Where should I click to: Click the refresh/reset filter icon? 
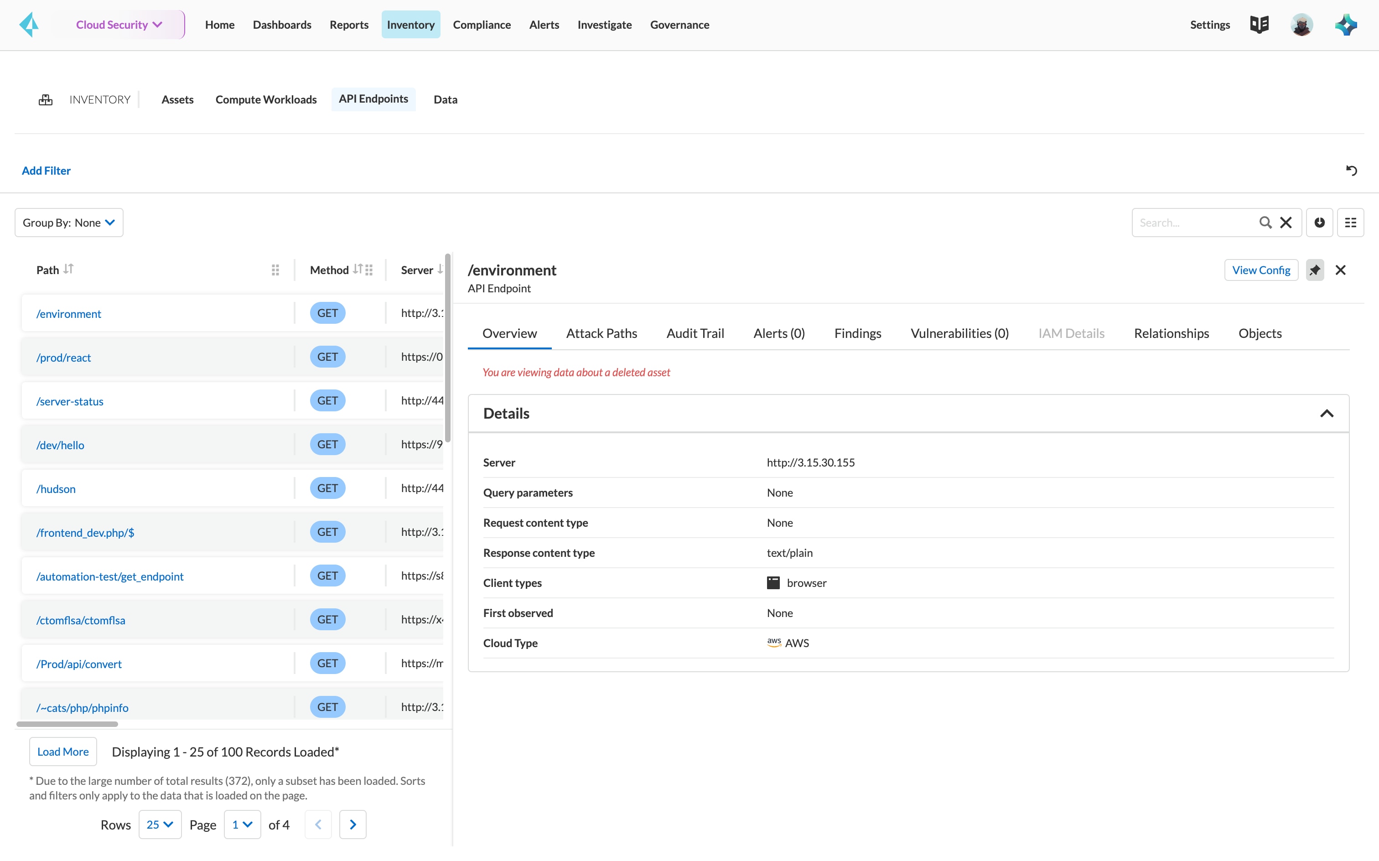point(1351,171)
